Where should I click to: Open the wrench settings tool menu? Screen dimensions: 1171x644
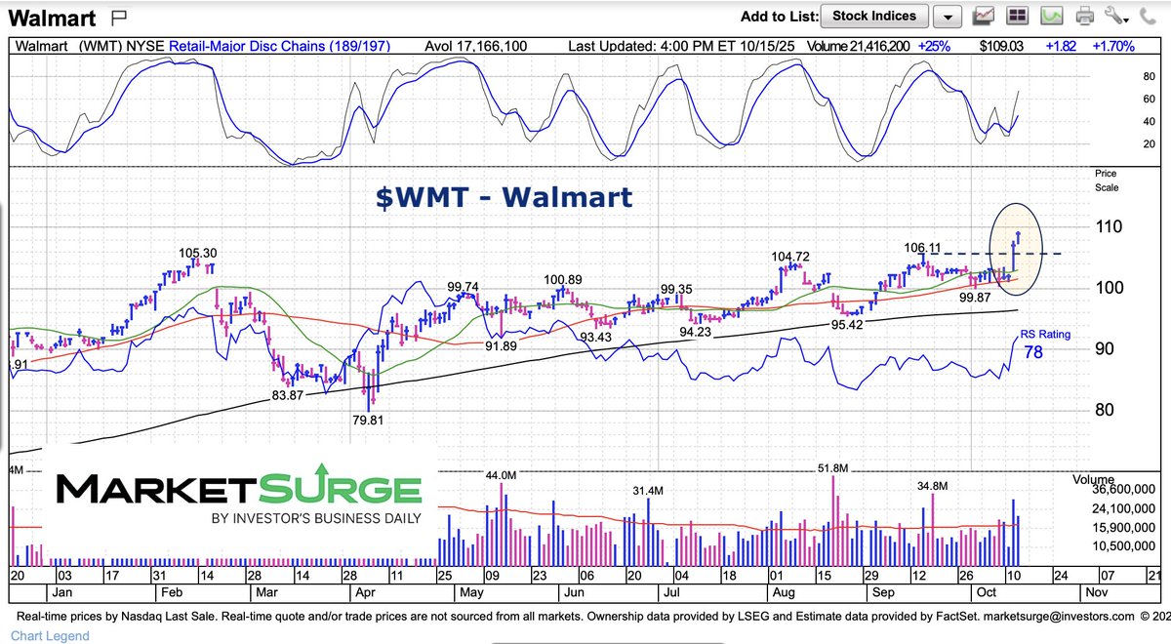(x=1116, y=16)
